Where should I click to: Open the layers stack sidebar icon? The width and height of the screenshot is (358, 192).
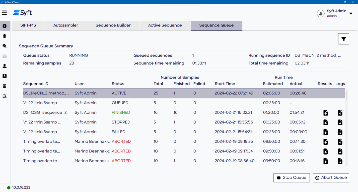point(5,36)
